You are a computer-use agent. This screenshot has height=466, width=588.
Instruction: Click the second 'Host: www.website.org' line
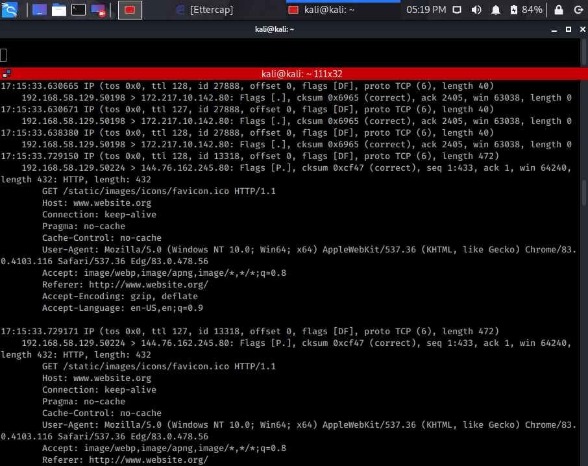point(97,378)
